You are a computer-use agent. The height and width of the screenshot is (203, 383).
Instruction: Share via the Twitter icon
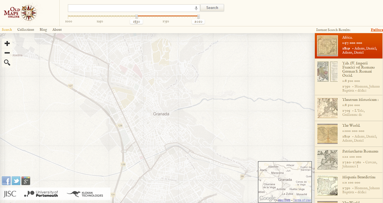click(x=16, y=181)
